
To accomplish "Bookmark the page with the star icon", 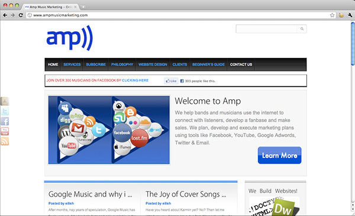I will [x=332, y=15].
